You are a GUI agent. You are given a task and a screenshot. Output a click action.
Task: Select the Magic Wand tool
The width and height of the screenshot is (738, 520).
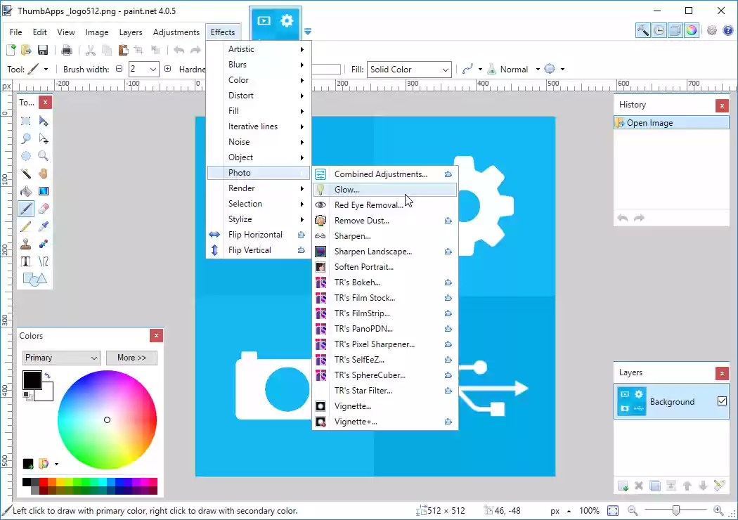point(26,174)
